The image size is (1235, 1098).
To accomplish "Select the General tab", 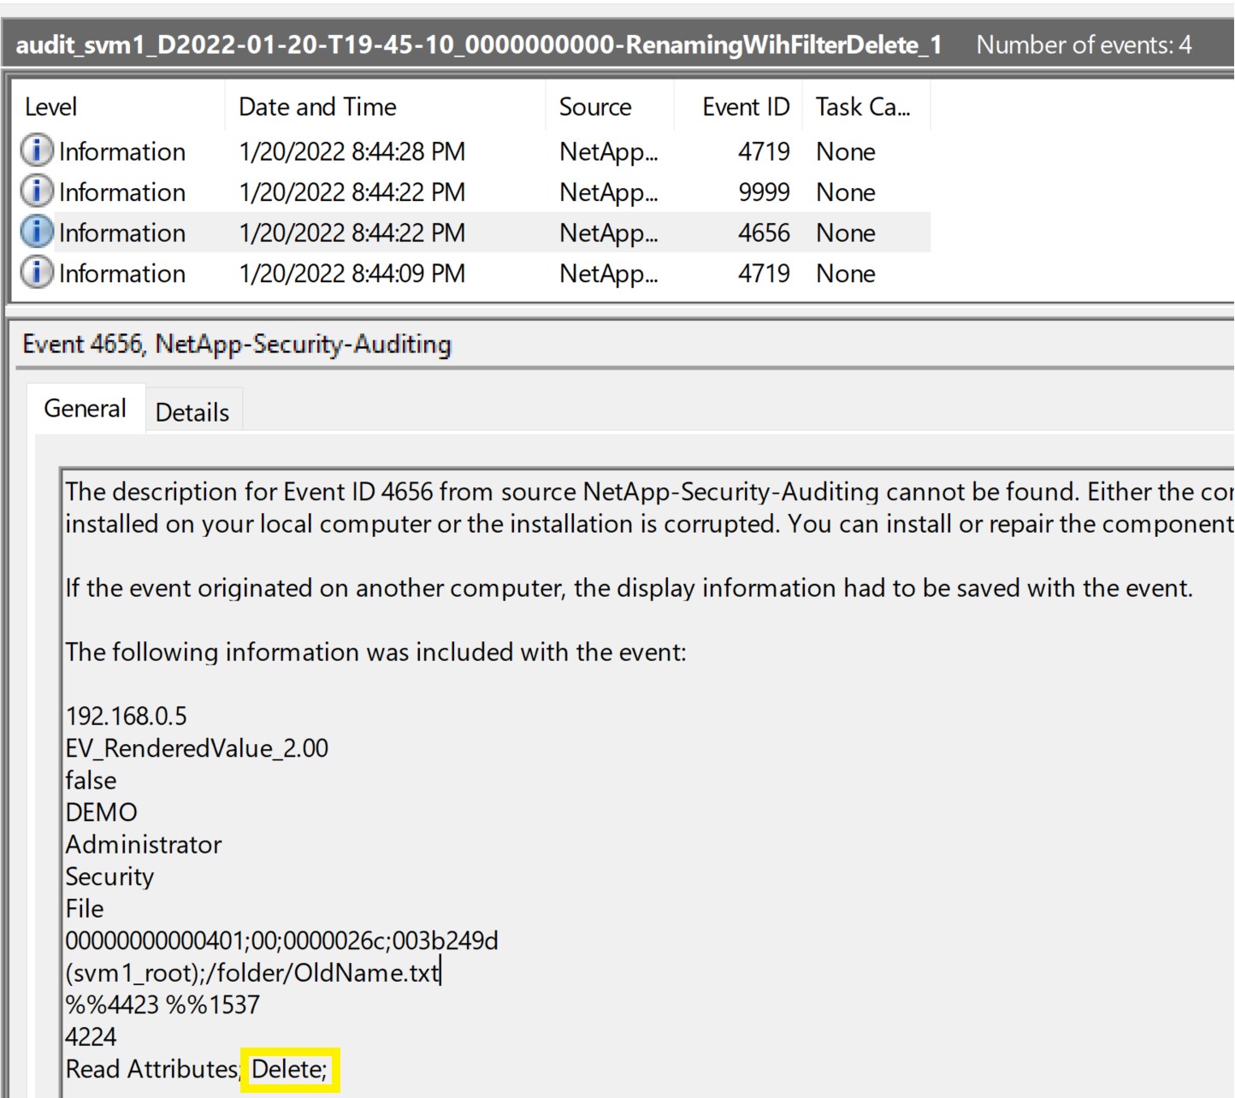I will click(x=86, y=409).
